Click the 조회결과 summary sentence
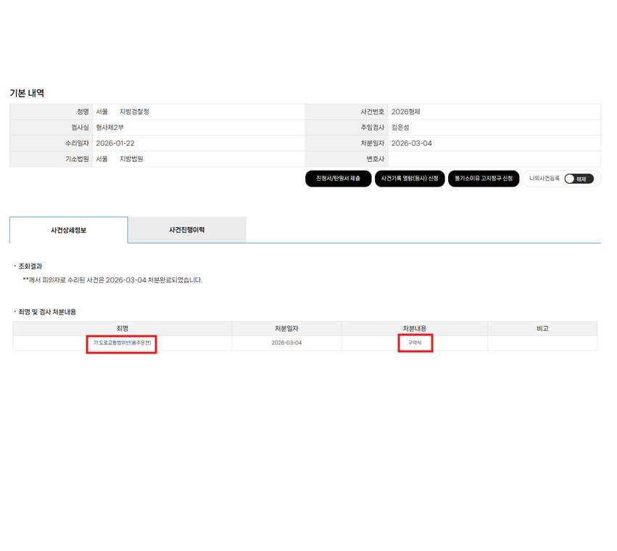 112,280
